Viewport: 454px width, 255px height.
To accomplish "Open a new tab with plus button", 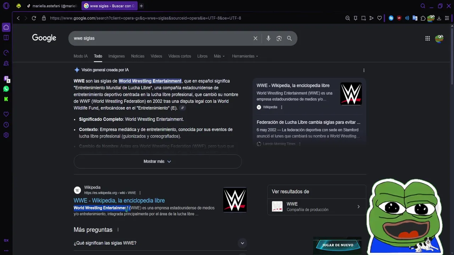I will (141, 6).
